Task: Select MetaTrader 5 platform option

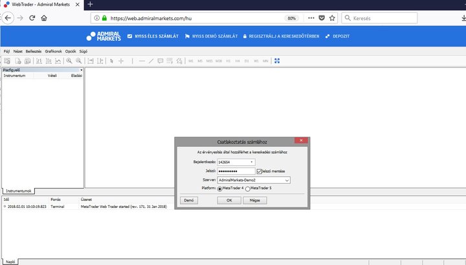Action: (x=247, y=189)
